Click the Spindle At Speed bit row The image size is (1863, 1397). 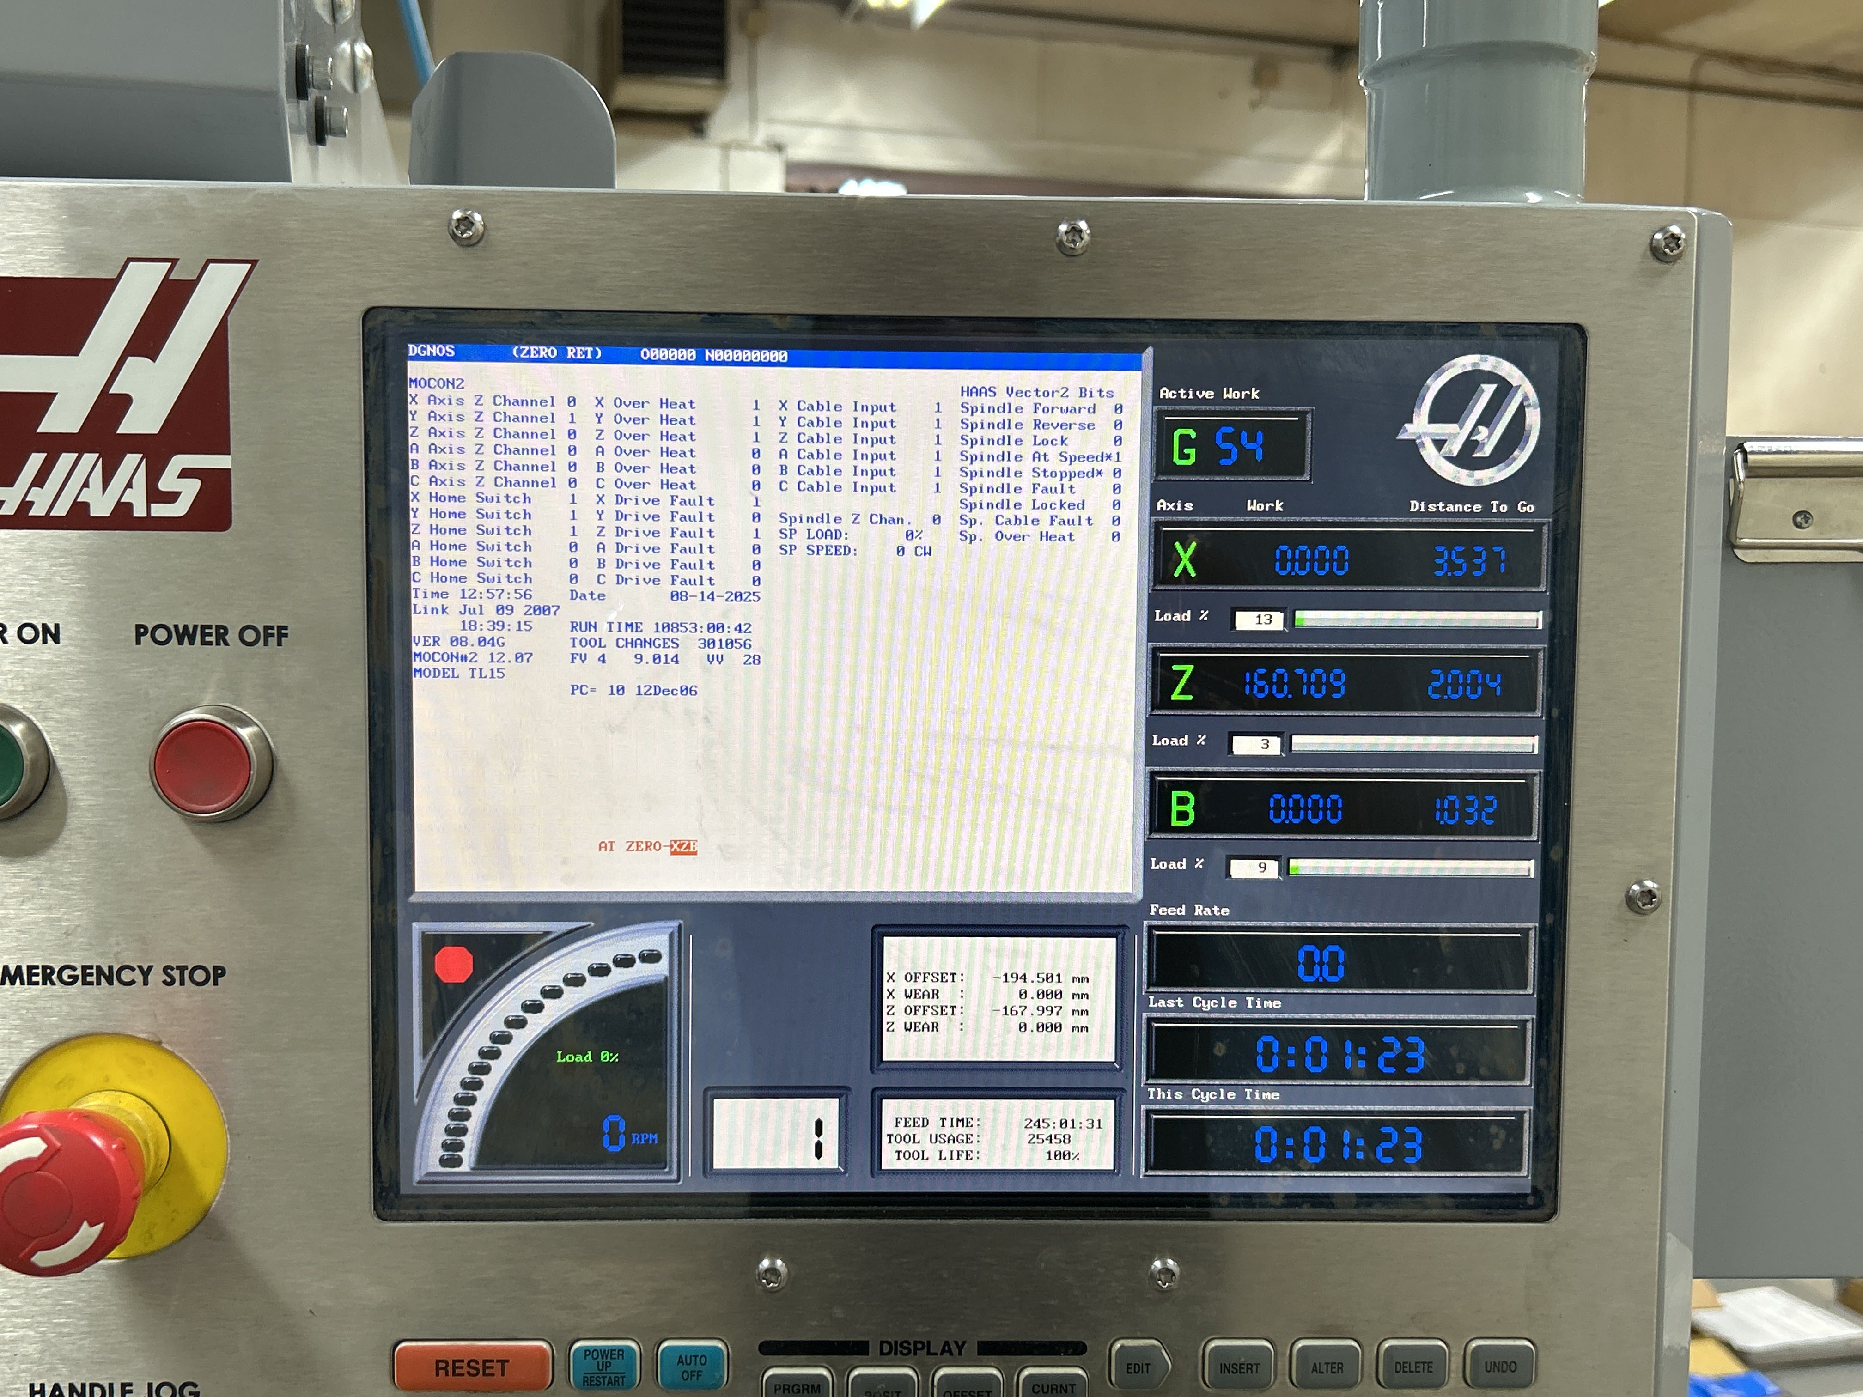(x=1040, y=457)
